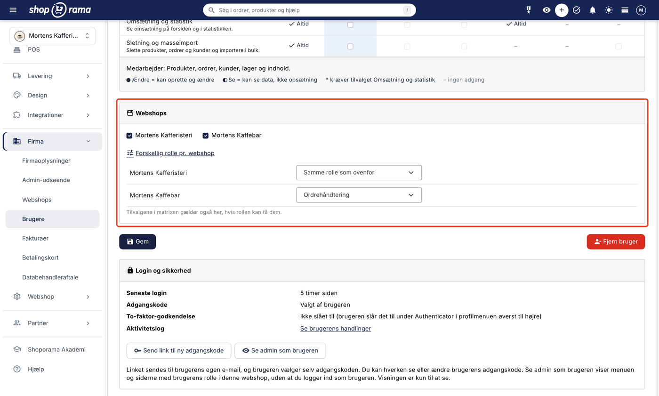Switch theme using the sun icon

click(x=609, y=10)
